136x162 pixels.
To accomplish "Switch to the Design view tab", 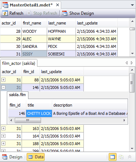I will point(12,157).
